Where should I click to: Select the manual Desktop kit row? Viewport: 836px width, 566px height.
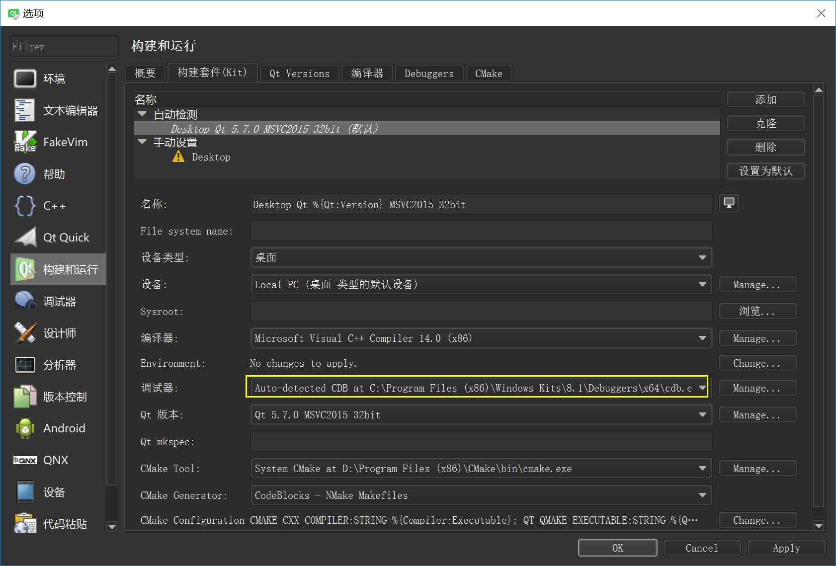tap(426, 157)
